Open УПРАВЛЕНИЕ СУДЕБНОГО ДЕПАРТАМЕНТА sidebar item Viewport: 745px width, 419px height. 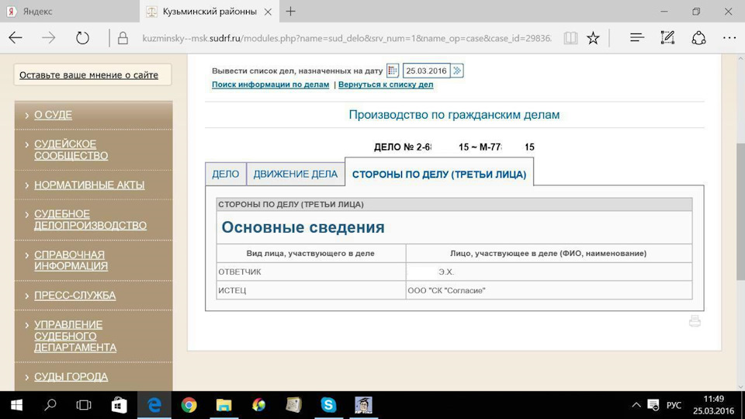pos(75,336)
